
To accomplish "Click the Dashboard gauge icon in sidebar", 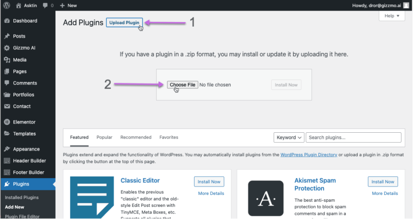I will click(x=7, y=21).
